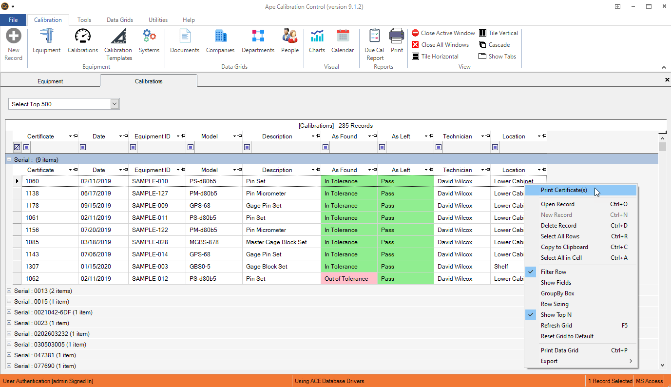The width and height of the screenshot is (671, 387).
Task: Click the filter row clear icon at left
Action: [x=17, y=147]
